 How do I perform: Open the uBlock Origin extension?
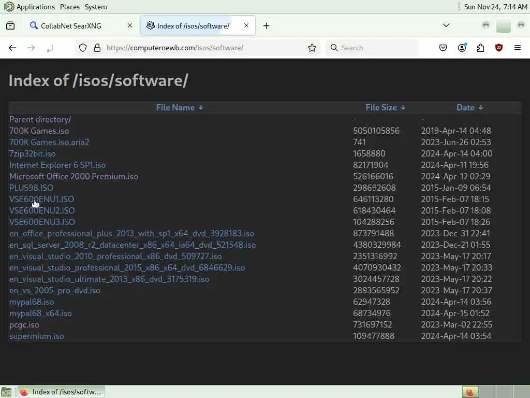(499, 48)
